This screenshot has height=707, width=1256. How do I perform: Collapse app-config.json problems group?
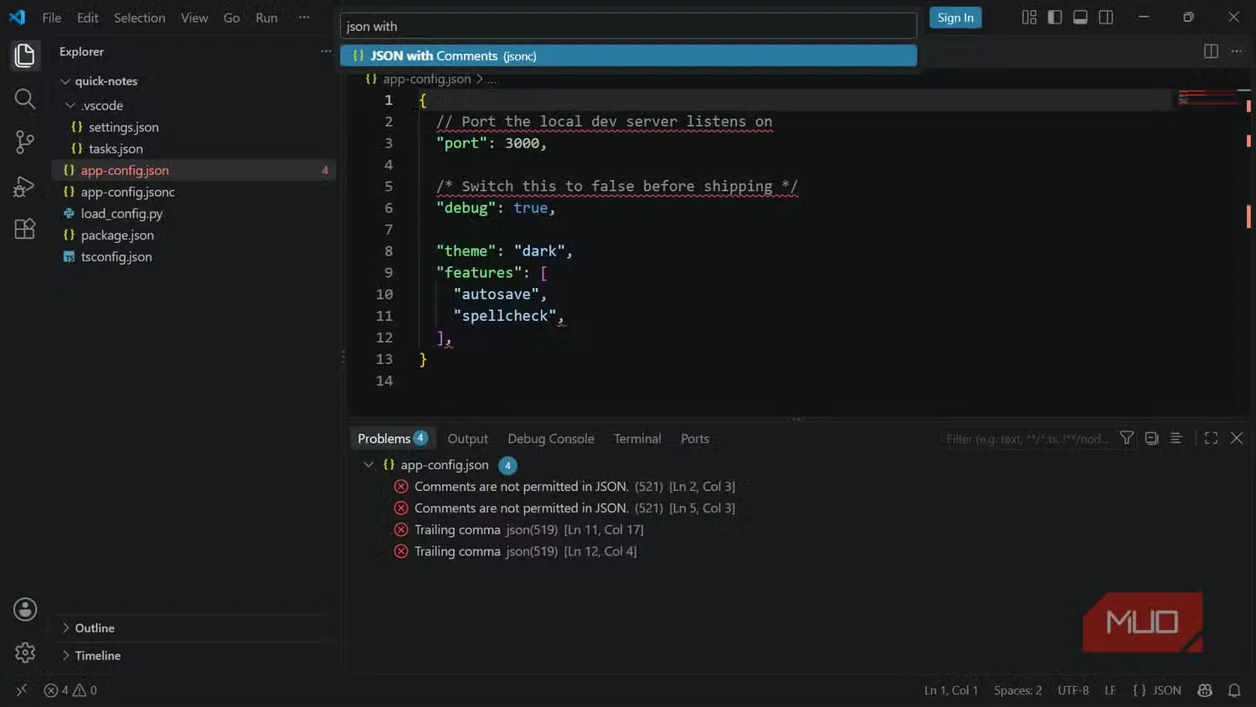point(368,464)
